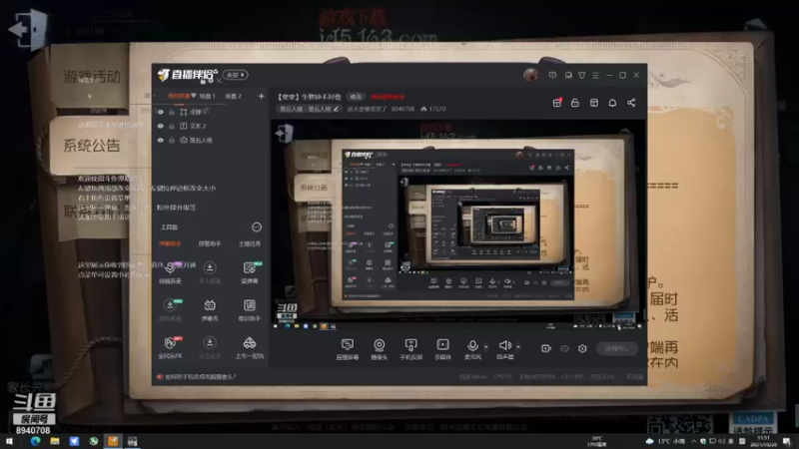Toggle preview eye icon beside settings gear
This screenshot has height=449, width=799.
point(564,348)
